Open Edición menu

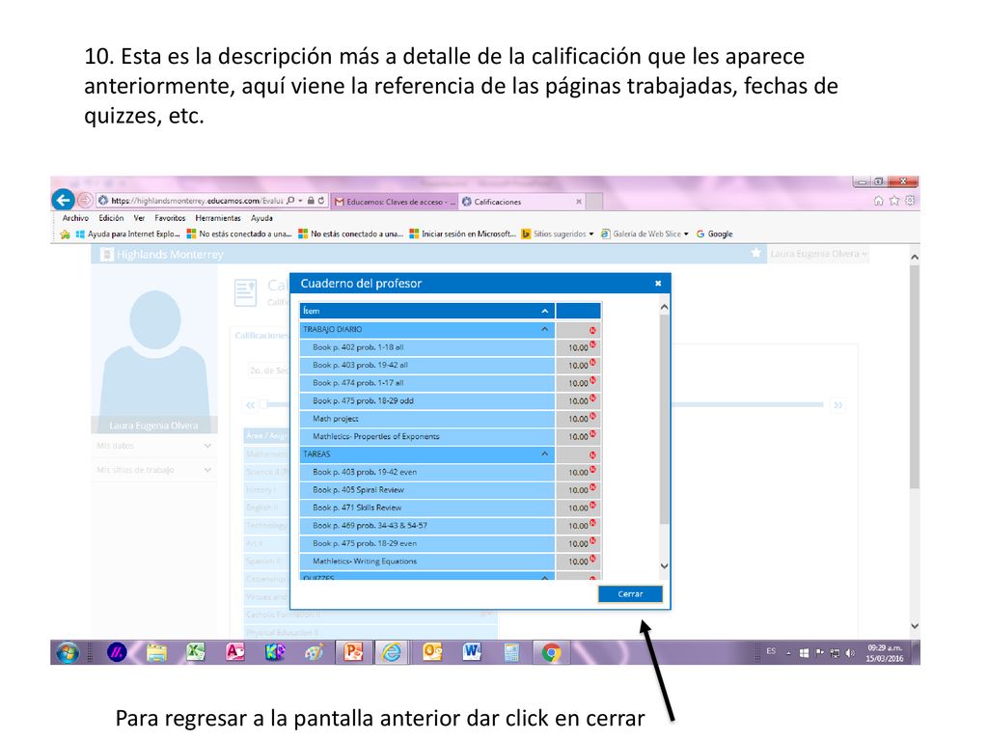pyautogui.click(x=111, y=218)
